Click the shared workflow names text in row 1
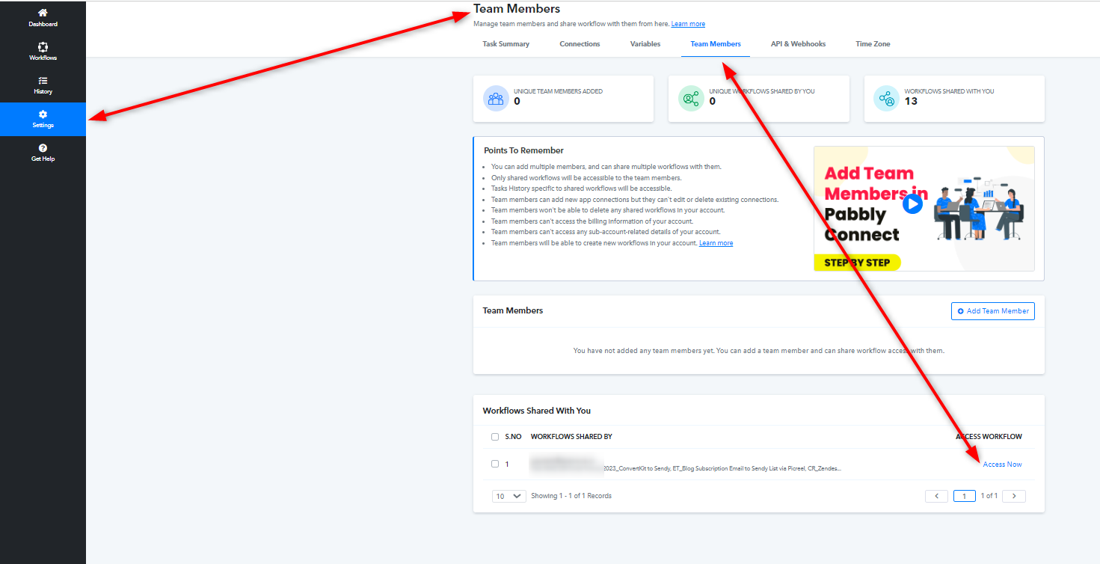This screenshot has width=1100, height=564. click(x=722, y=468)
